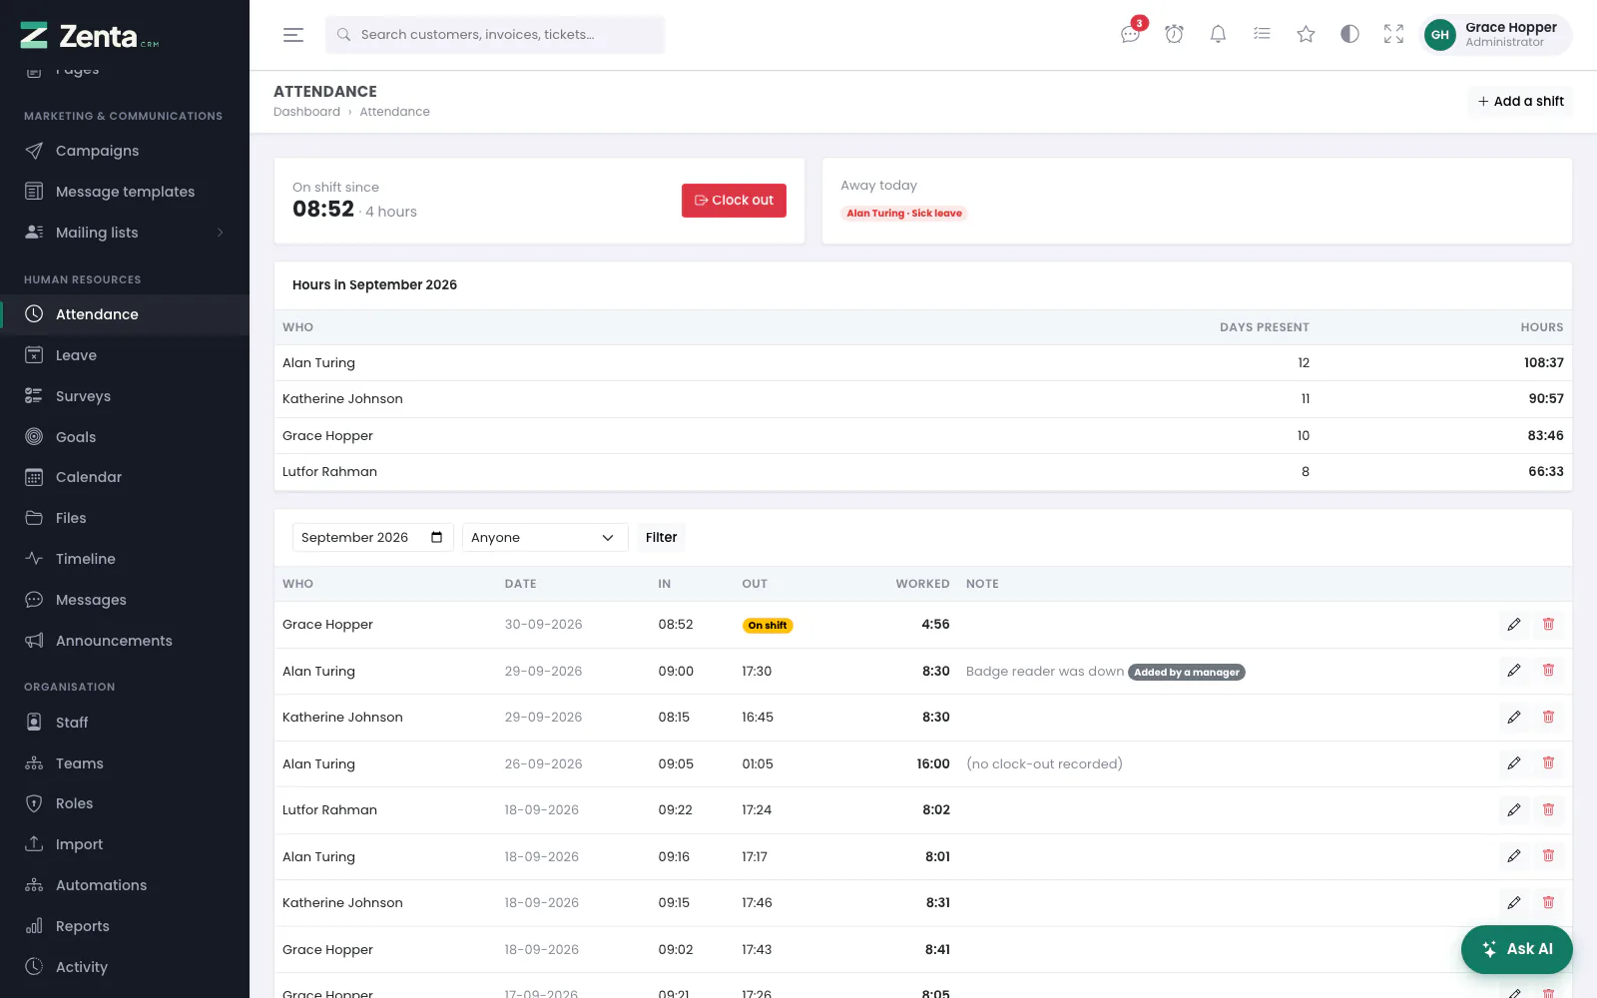Click the Added by a manager badge
1597x998 pixels.
coord(1187,673)
